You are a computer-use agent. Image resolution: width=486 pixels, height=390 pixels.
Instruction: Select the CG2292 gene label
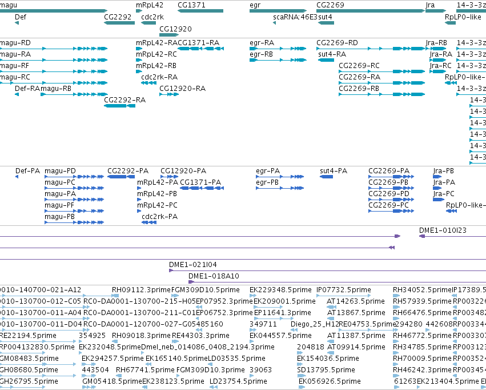pyautogui.click(x=118, y=17)
